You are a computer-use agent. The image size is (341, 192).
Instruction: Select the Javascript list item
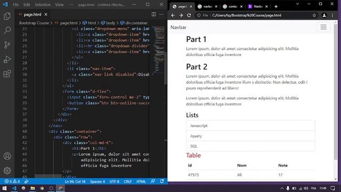250,126
